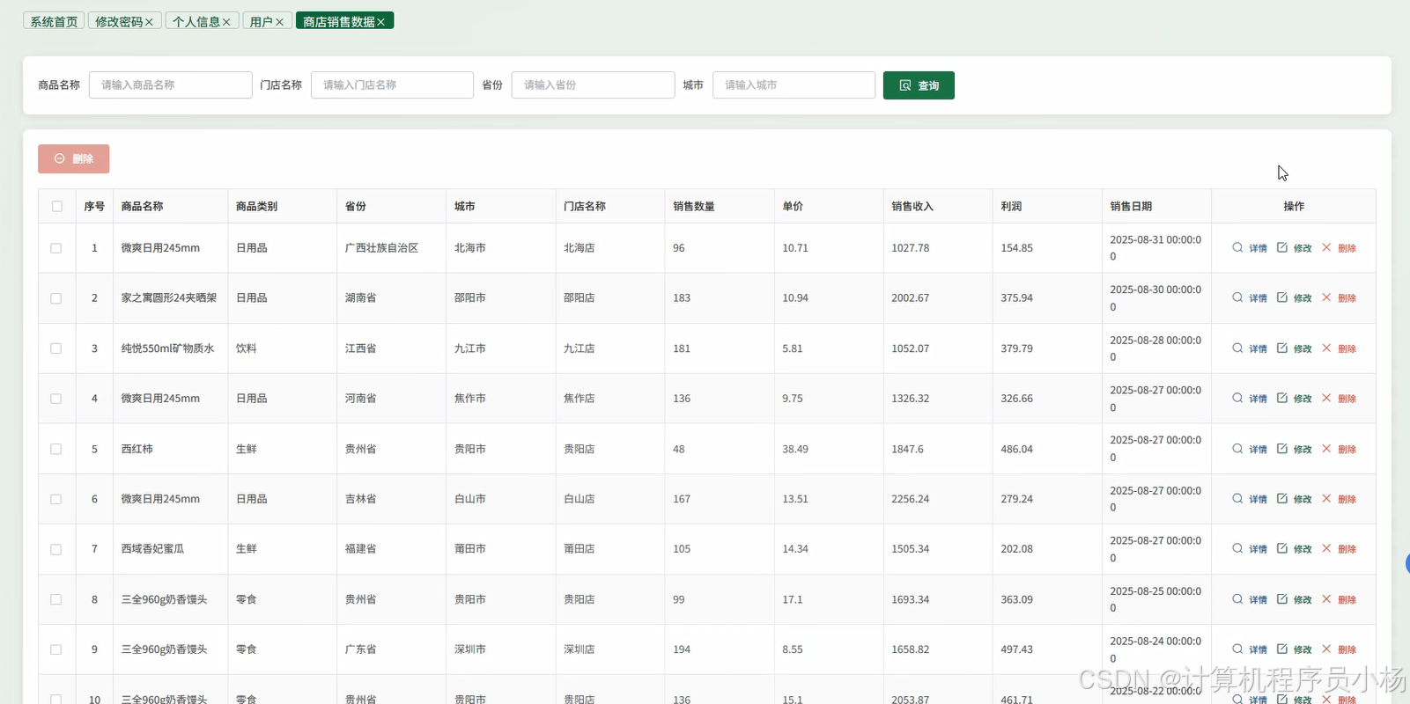Close the 用户 tab
The width and height of the screenshot is (1410, 704).
[279, 22]
